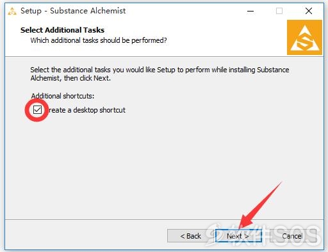Click the large orange Substance logo

click(x=304, y=38)
